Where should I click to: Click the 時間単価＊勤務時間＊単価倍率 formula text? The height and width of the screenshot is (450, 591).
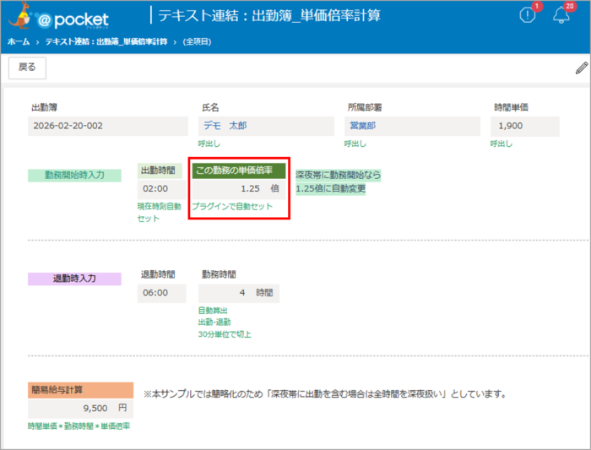click(x=79, y=426)
